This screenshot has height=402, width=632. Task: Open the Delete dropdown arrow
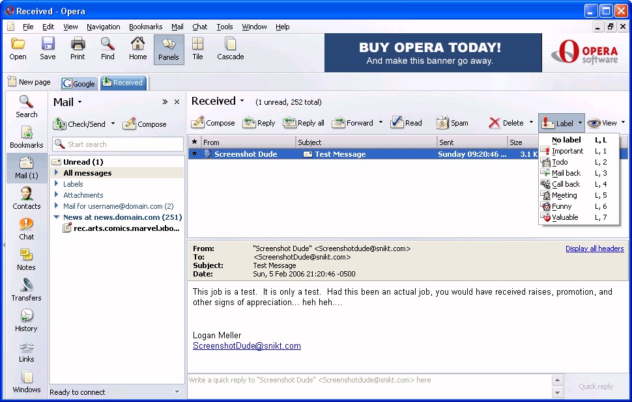tap(531, 123)
